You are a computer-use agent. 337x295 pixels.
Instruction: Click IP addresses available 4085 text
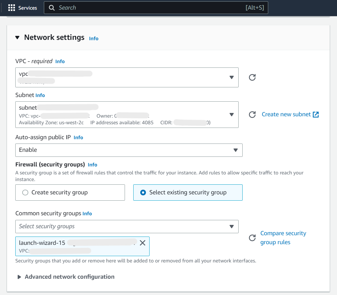click(122, 123)
